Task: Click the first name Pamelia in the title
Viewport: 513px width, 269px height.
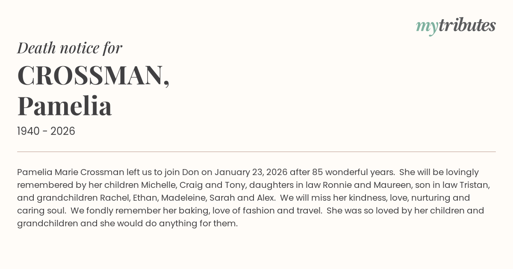Action: pyautogui.click(x=65, y=106)
